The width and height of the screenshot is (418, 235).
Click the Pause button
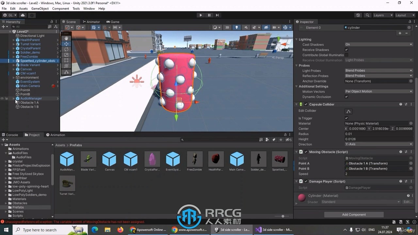pyautogui.click(x=209, y=15)
